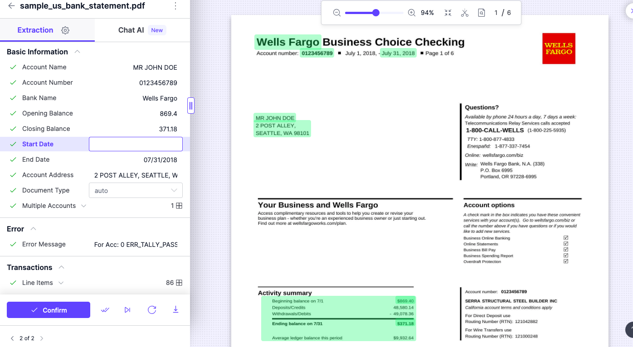Click highlighted SEATTLE, WA 98101 address line

pyautogui.click(x=282, y=133)
